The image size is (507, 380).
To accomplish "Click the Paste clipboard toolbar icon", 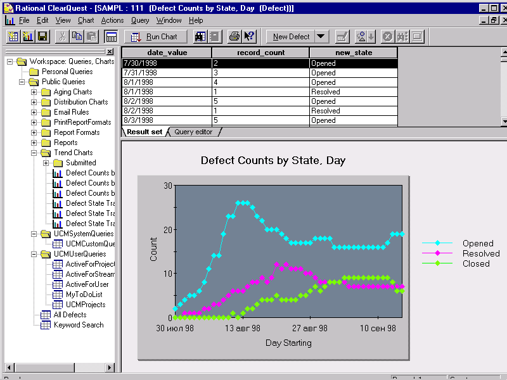I will click(x=92, y=37).
